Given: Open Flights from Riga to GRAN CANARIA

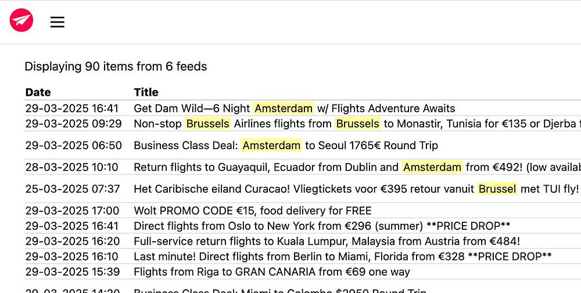Looking at the screenshot, I should click(x=271, y=272).
